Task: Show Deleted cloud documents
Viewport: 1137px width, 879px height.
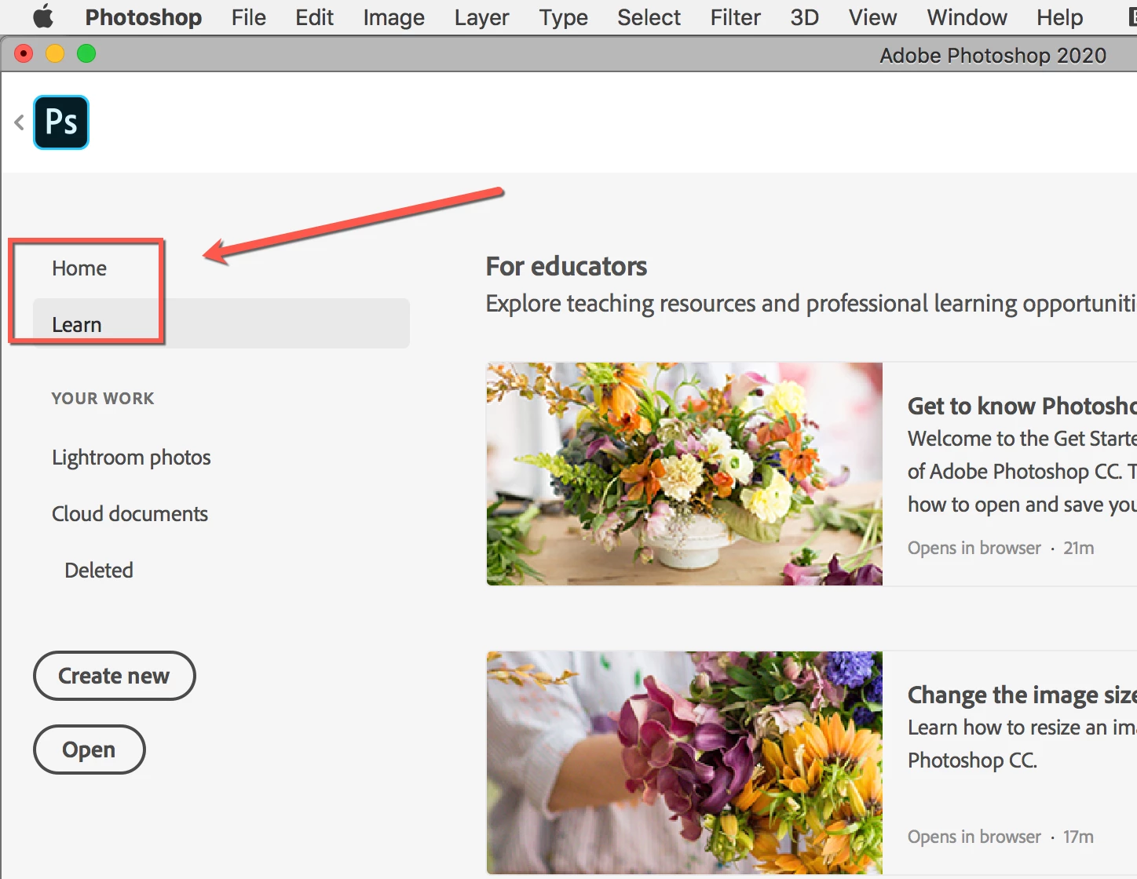Action: (x=99, y=571)
